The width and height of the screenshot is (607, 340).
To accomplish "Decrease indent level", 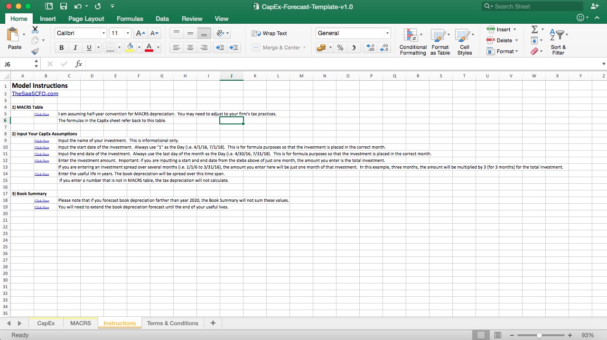I will 220,47.
